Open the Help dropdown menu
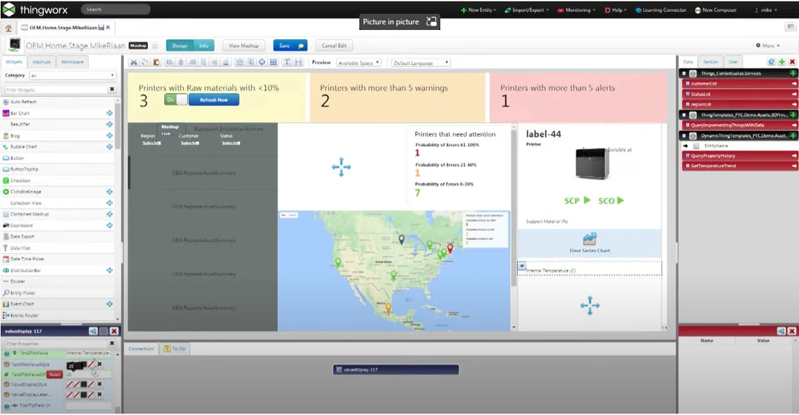The height and width of the screenshot is (415, 799). [615, 10]
